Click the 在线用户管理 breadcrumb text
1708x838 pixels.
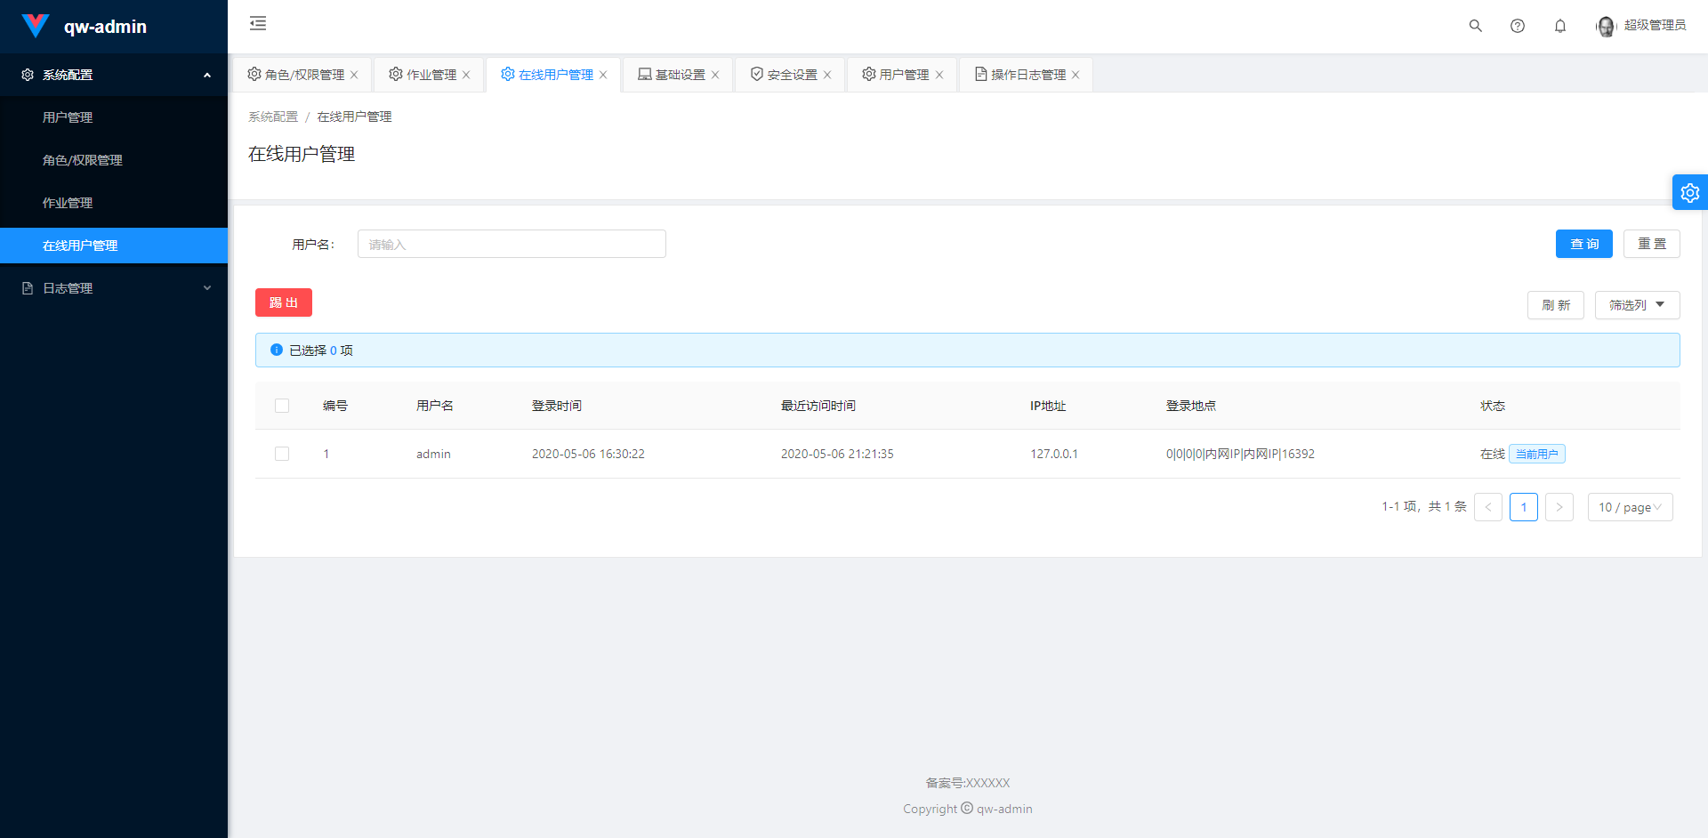click(354, 117)
